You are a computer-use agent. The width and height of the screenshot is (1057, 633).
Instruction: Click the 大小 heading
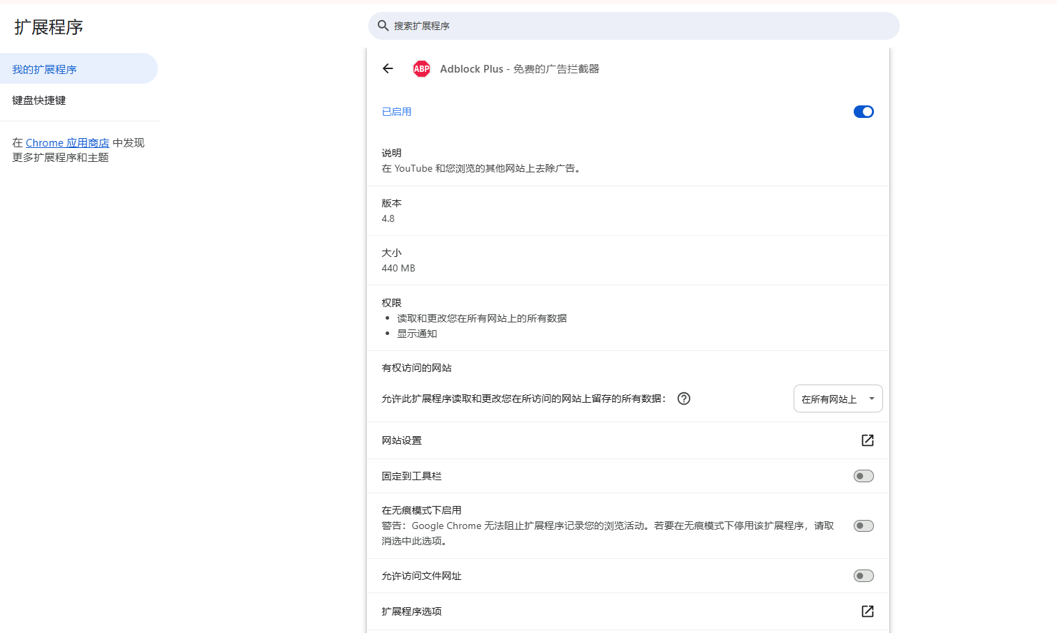point(391,253)
